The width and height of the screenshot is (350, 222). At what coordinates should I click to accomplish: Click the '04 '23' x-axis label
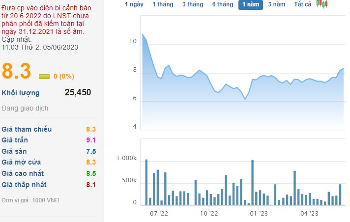pos(309,214)
